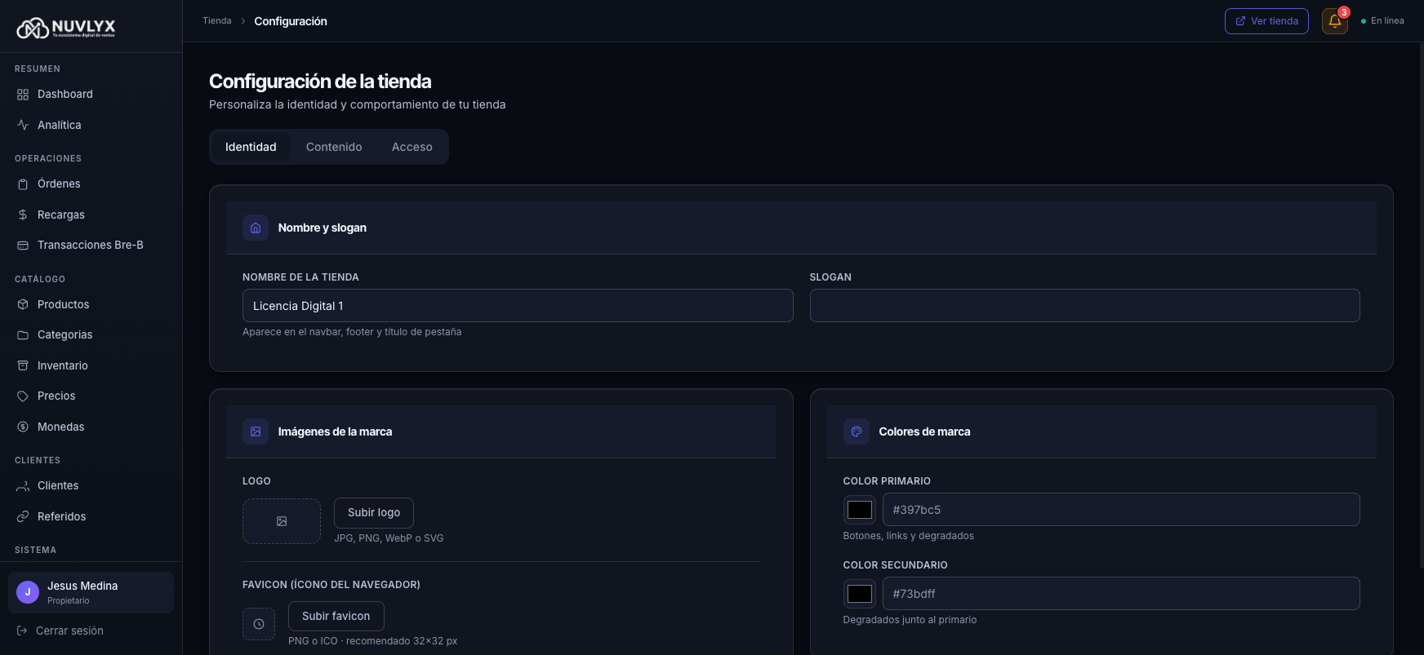Image resolution: width=1424 pixels, height=655 pixels.
Task: Click the notification bell icon
Action: tap(1334, 21)
